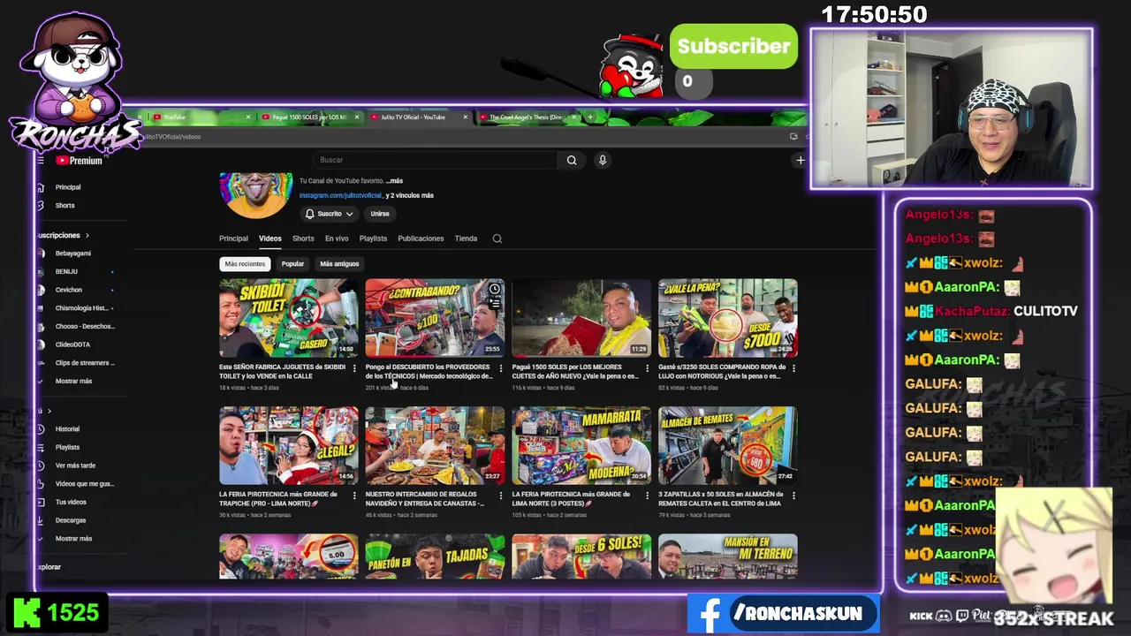
Task: Select the Más recientes filter chip
Action: pos(245,264)
